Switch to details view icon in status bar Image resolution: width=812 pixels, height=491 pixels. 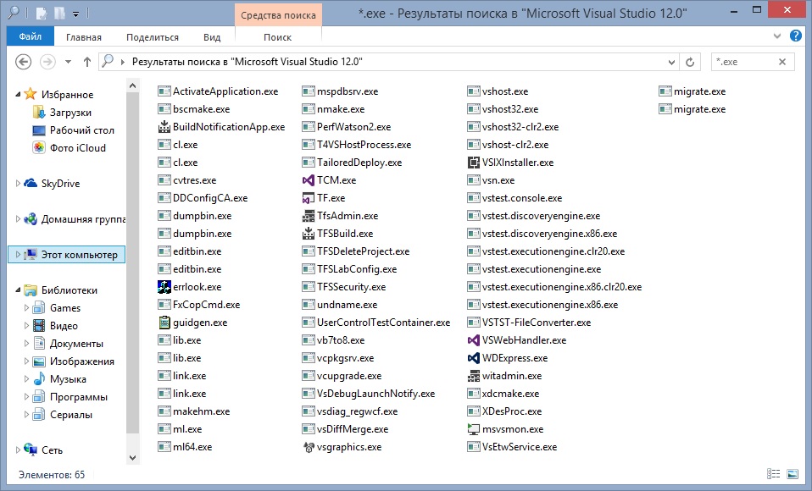[x=773, y=474]
